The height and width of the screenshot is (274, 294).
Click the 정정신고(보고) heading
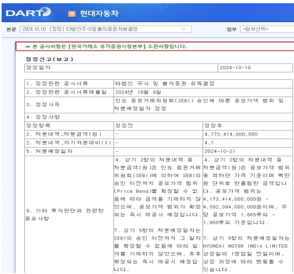click(49, 59)
